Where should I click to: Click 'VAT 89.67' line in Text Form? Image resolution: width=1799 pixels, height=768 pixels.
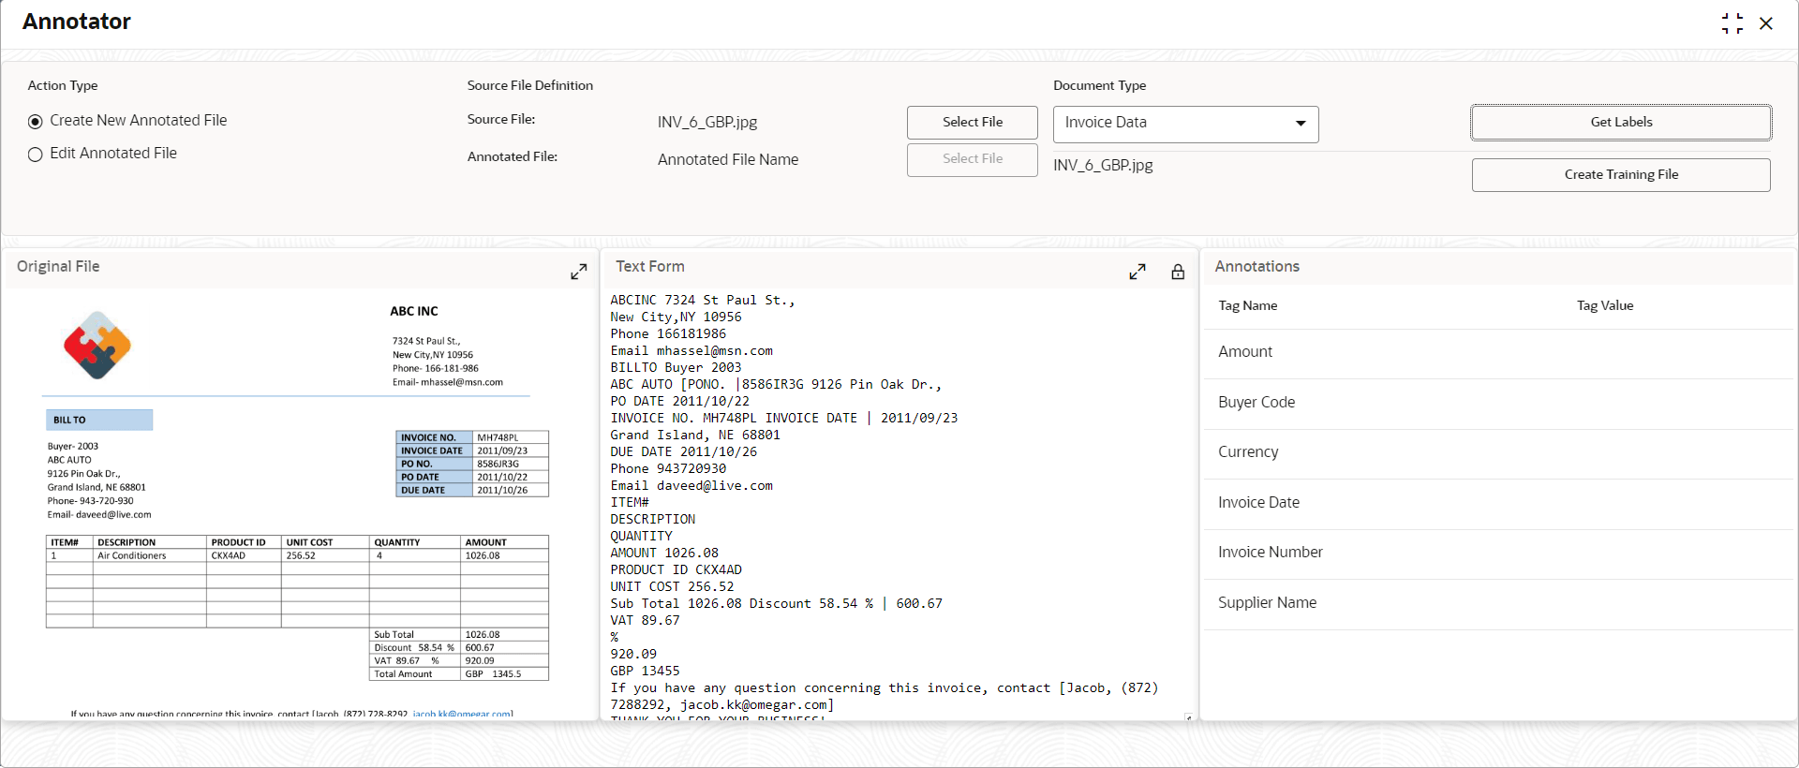pyautogui.click(x=646, y=621)
